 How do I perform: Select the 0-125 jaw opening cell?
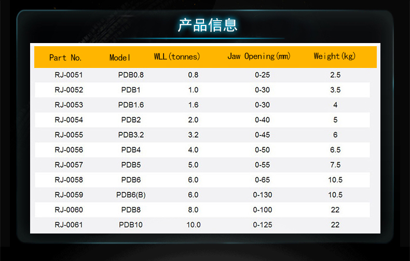tap(263, 225)
